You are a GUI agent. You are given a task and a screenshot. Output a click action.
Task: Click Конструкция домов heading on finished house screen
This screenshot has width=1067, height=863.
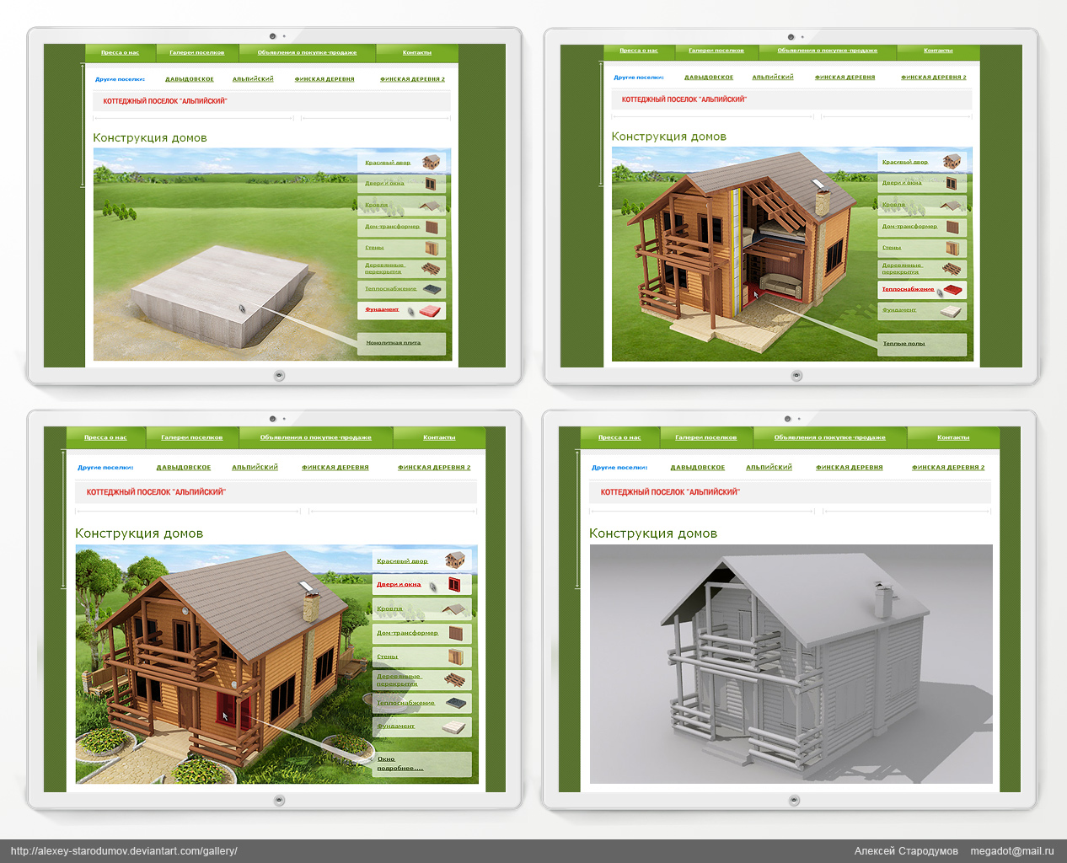pos(139,533)
